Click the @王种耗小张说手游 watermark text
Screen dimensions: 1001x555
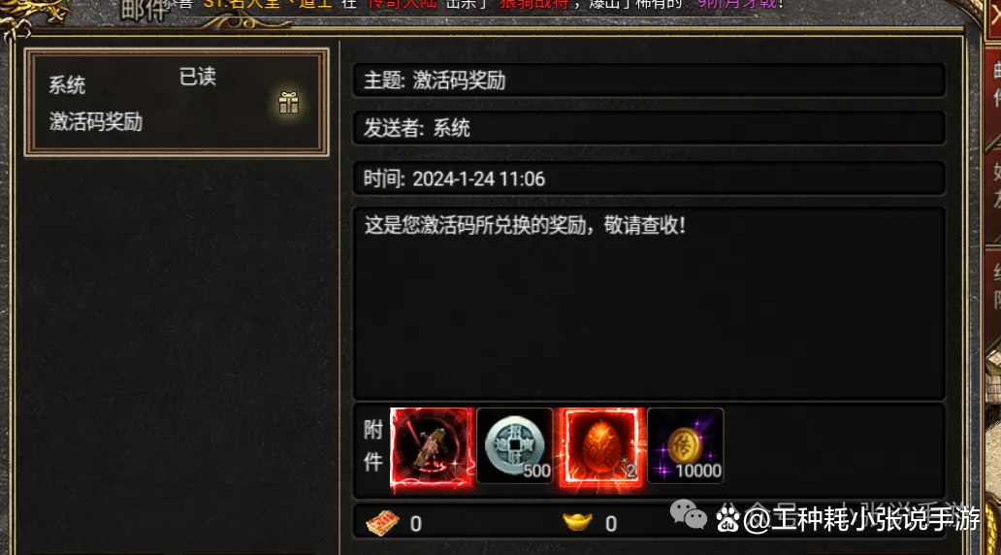coord(862,518)
